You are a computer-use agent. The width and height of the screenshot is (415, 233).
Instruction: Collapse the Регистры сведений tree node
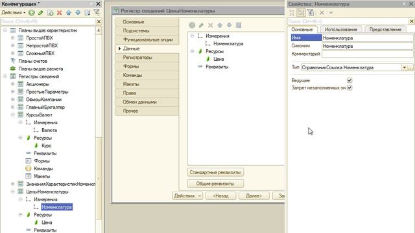[5, 76]
